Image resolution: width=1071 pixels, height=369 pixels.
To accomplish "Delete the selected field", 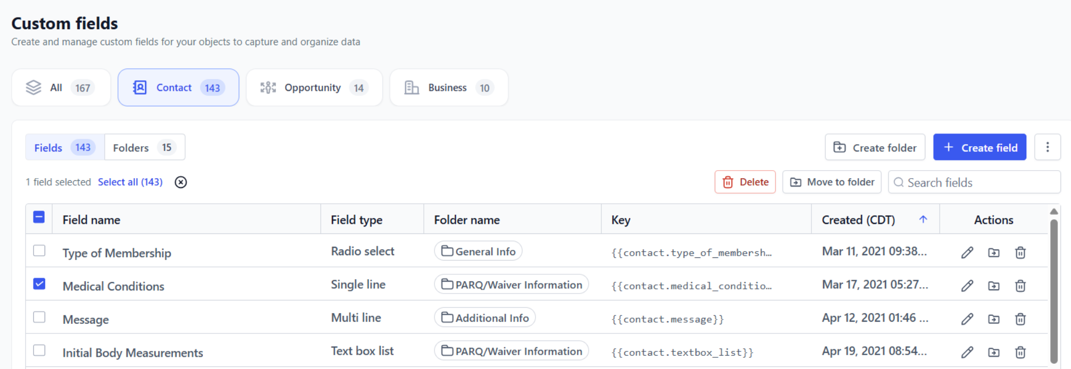I will coord(745,182).
